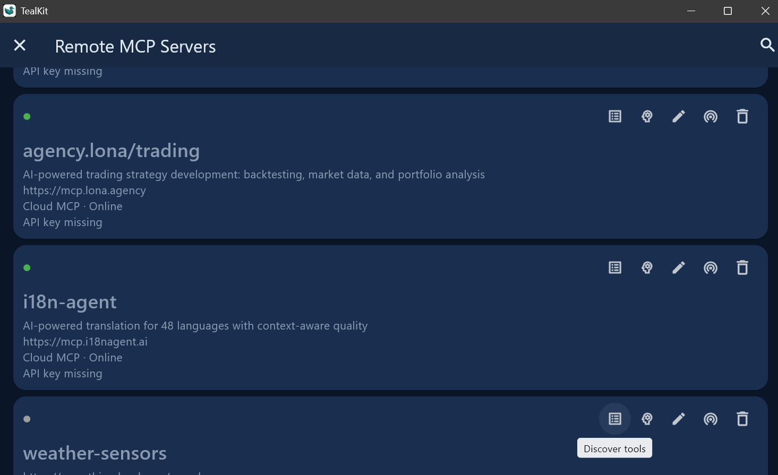Click broadcast signal icon on weather-sensors card
The height and width of the screenshot is (475, 778).
pos(711,419)
